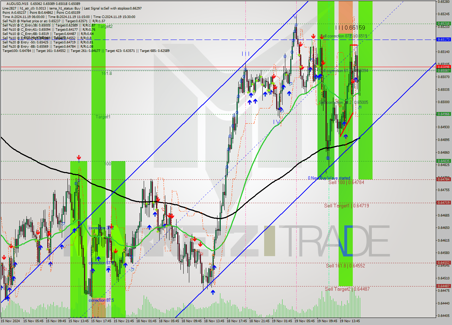Click the 'Sell %10 @ C_Entry61' line
The height and width of the screenshot is (325, 452).
[x=49, y=29]
